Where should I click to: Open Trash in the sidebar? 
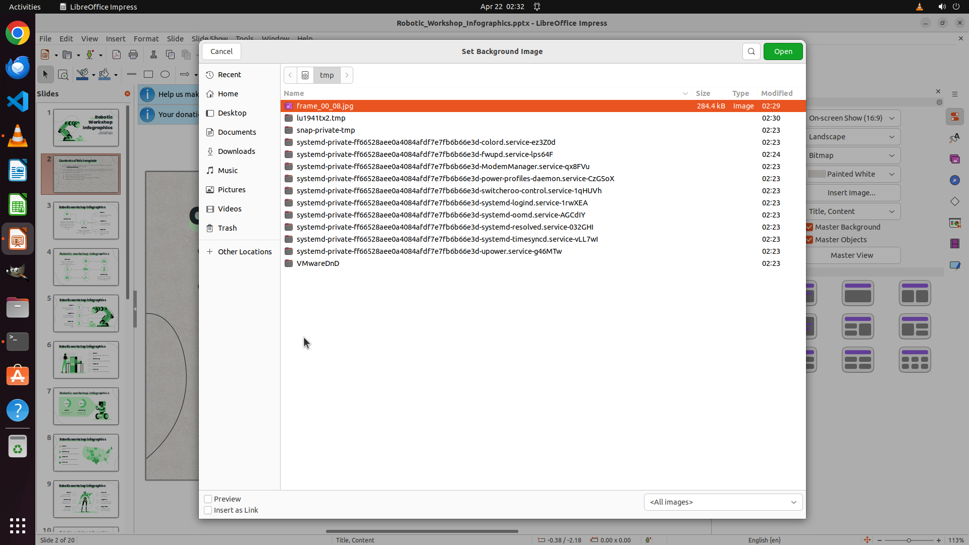click(227, 228)
